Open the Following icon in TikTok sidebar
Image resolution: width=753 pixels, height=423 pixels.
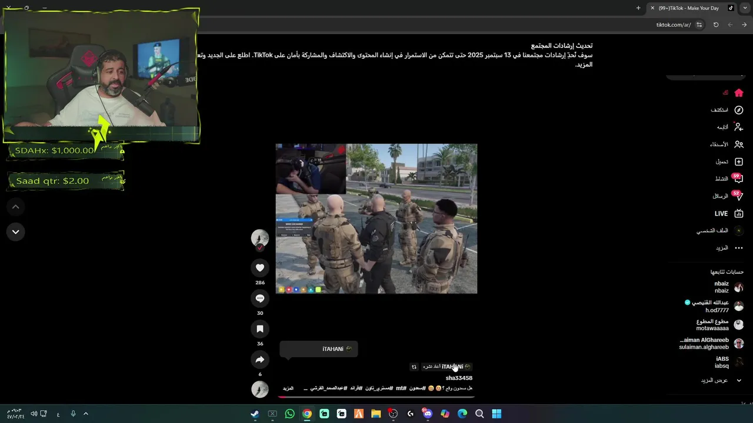point(739,127)
